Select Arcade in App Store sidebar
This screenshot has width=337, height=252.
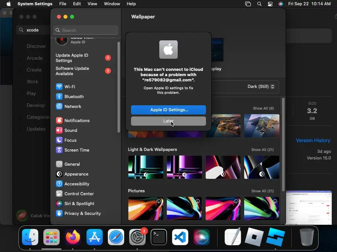click(35, 58)
